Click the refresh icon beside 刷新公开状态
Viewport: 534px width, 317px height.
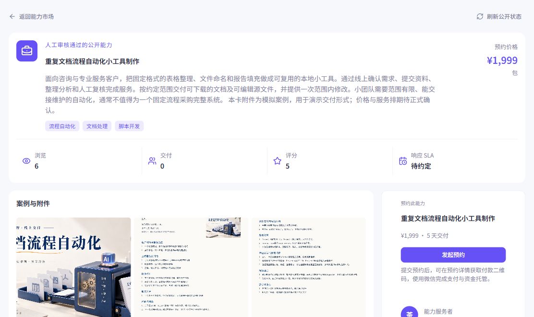pyautogui.click(x=480, y=16)
